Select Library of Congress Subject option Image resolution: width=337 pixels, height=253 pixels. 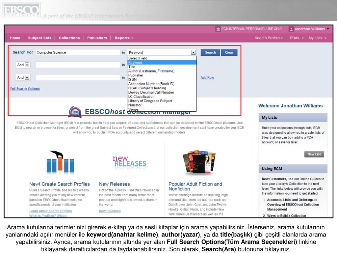coord(162,101)
